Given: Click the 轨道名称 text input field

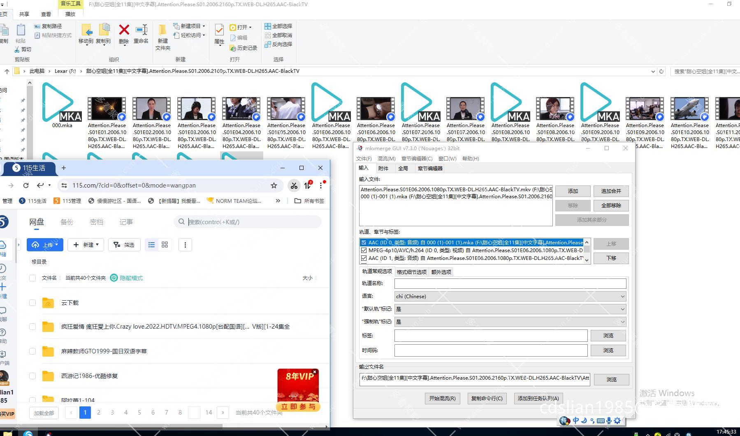Looking at the screenshot, I should point(510,283).
